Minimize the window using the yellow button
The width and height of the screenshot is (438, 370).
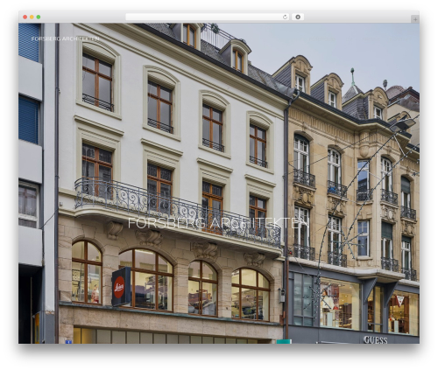click(32, 17)
